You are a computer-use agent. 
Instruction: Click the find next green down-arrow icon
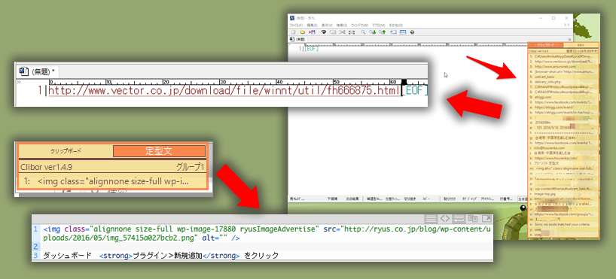pos(373,32)
